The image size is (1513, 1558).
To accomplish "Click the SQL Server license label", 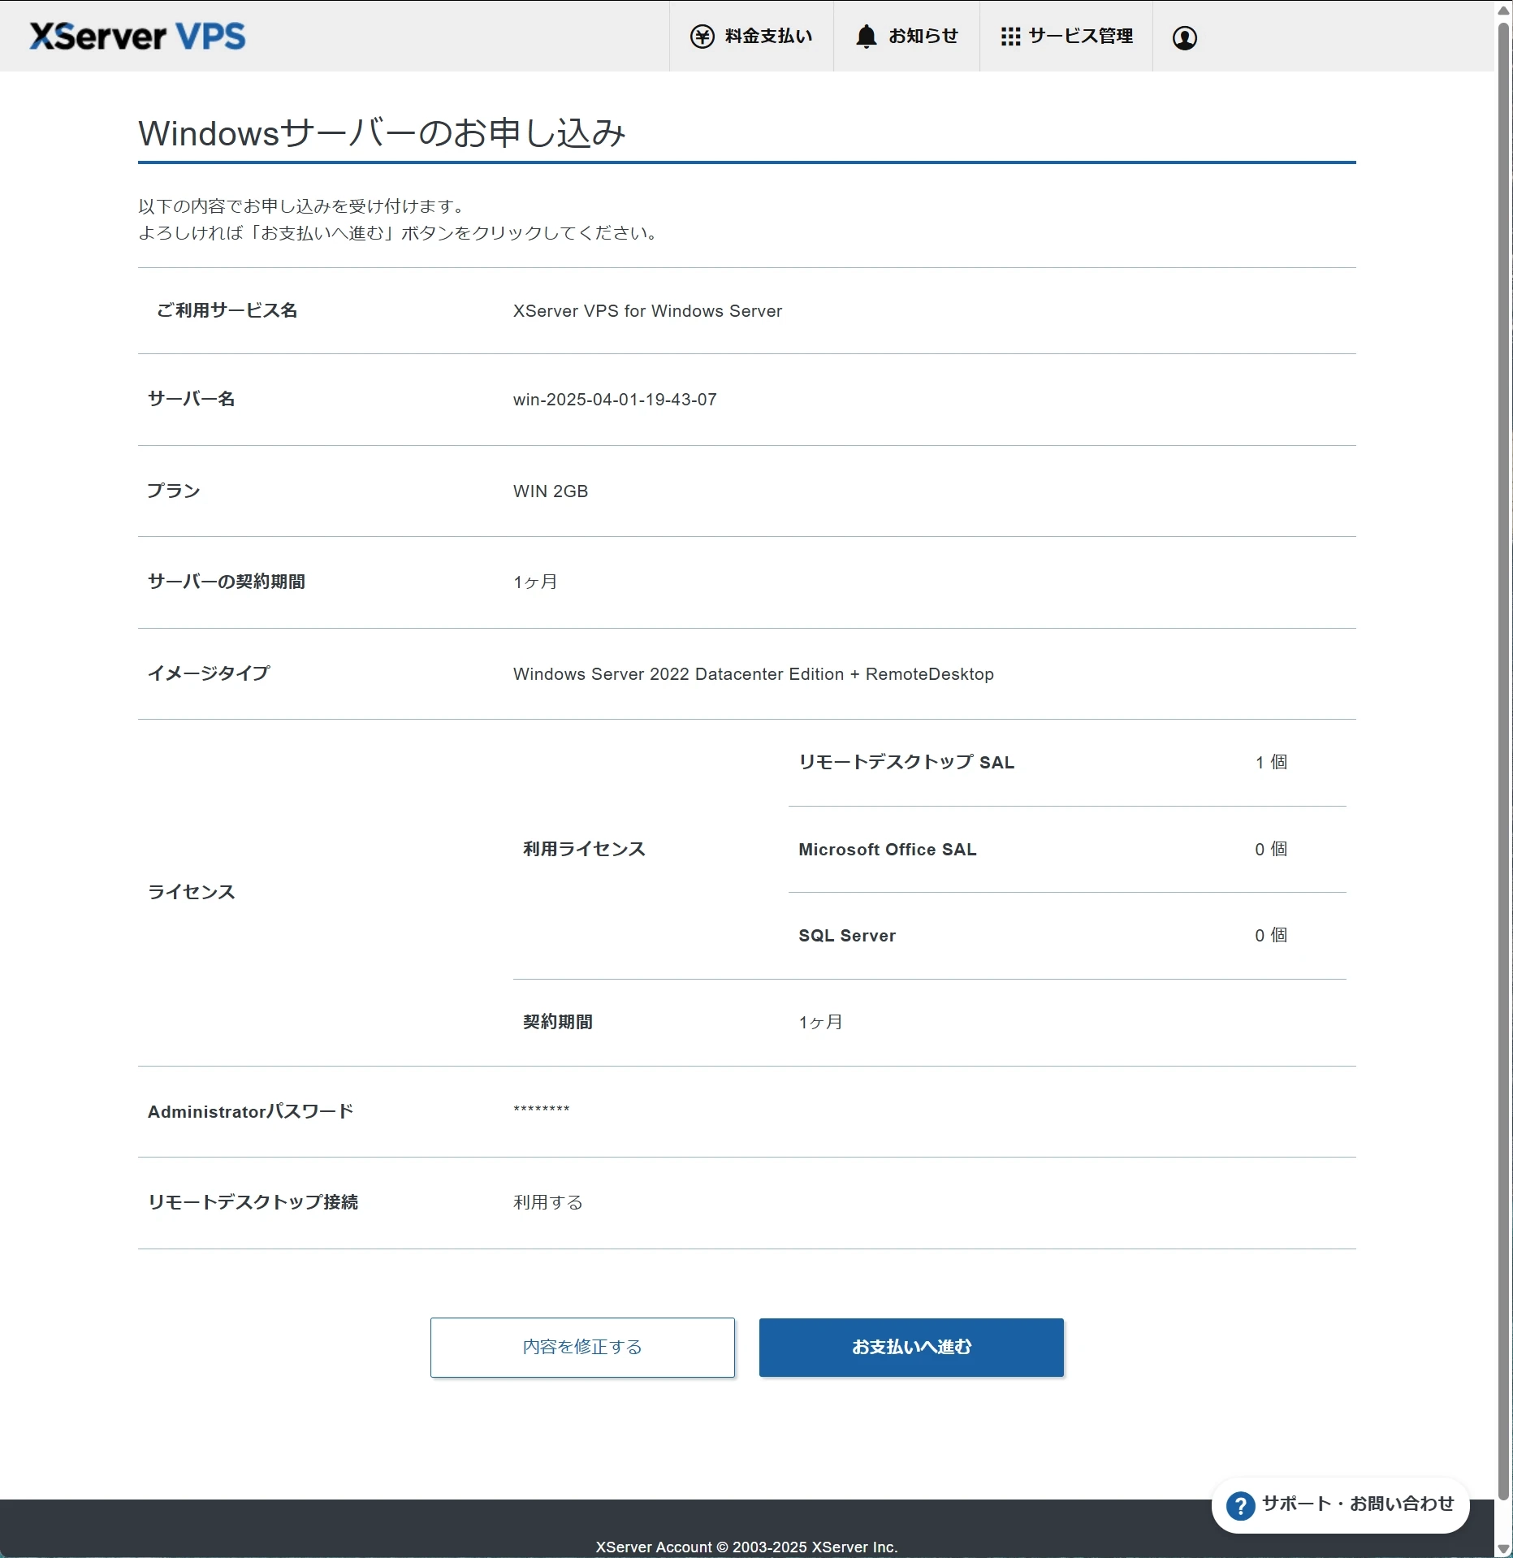I will (x=847, y=936).
